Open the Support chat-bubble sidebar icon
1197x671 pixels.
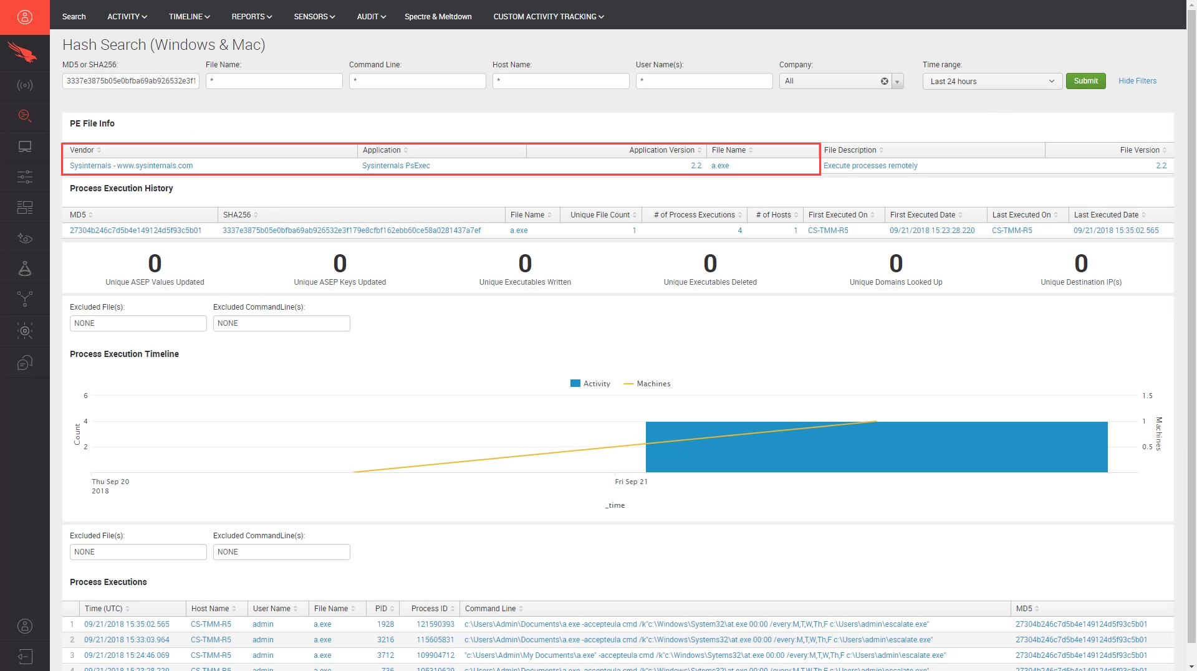tap(25, 363)
